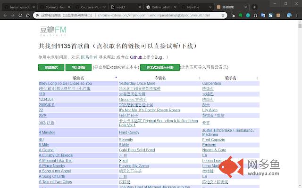Open the Google Translate extension icon
The image size is (302, 188).
click(263, 16)
